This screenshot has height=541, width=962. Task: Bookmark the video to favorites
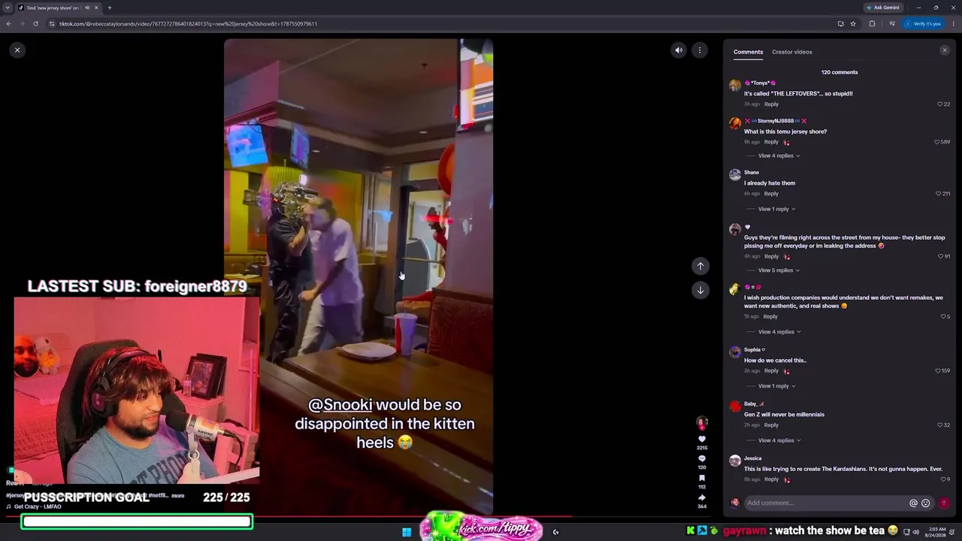coord(702,479)
